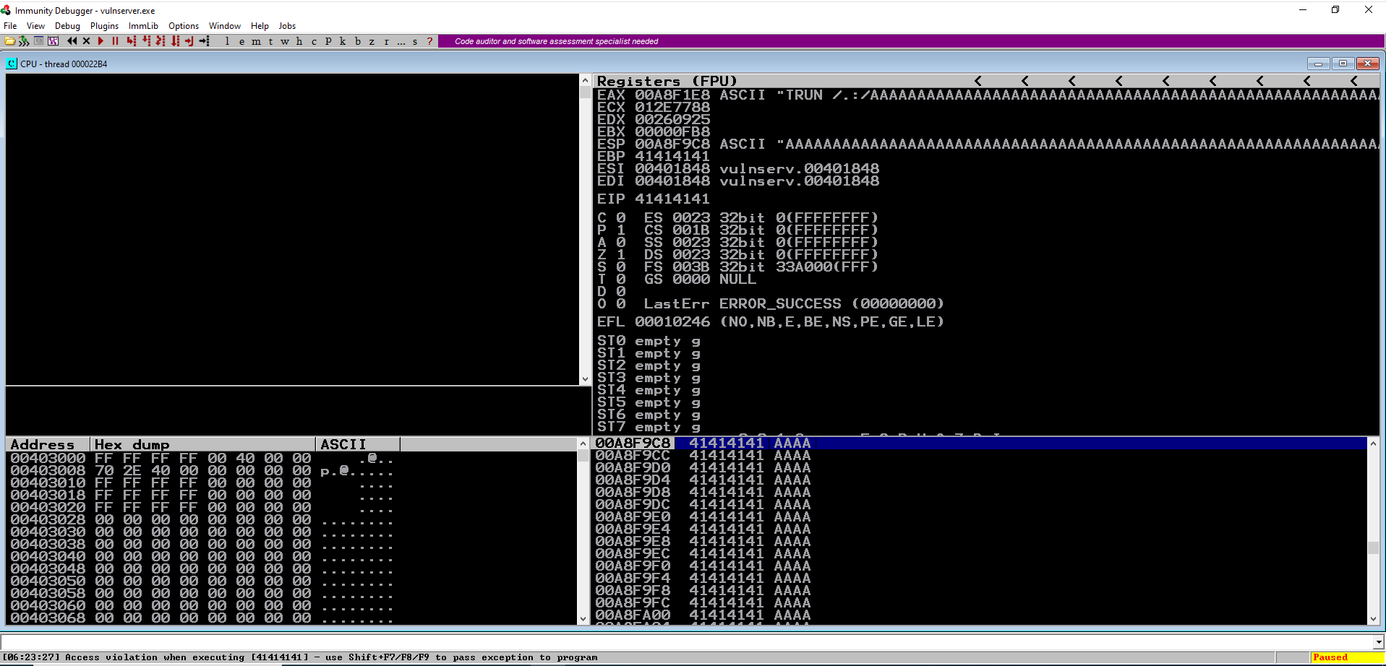The image size is (1386, 666).
Task: Click the grey window toolbar icon
Action: point(38,41)
